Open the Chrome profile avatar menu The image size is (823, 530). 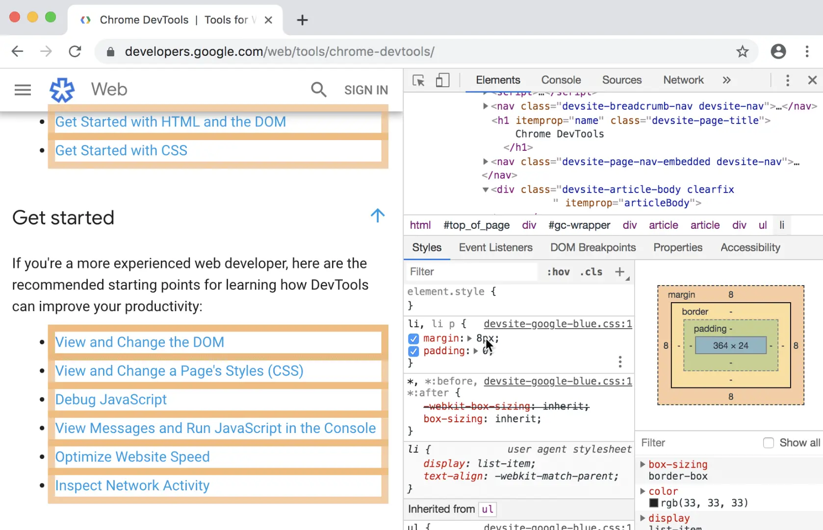pyautogui.click(x=778, y=51)
